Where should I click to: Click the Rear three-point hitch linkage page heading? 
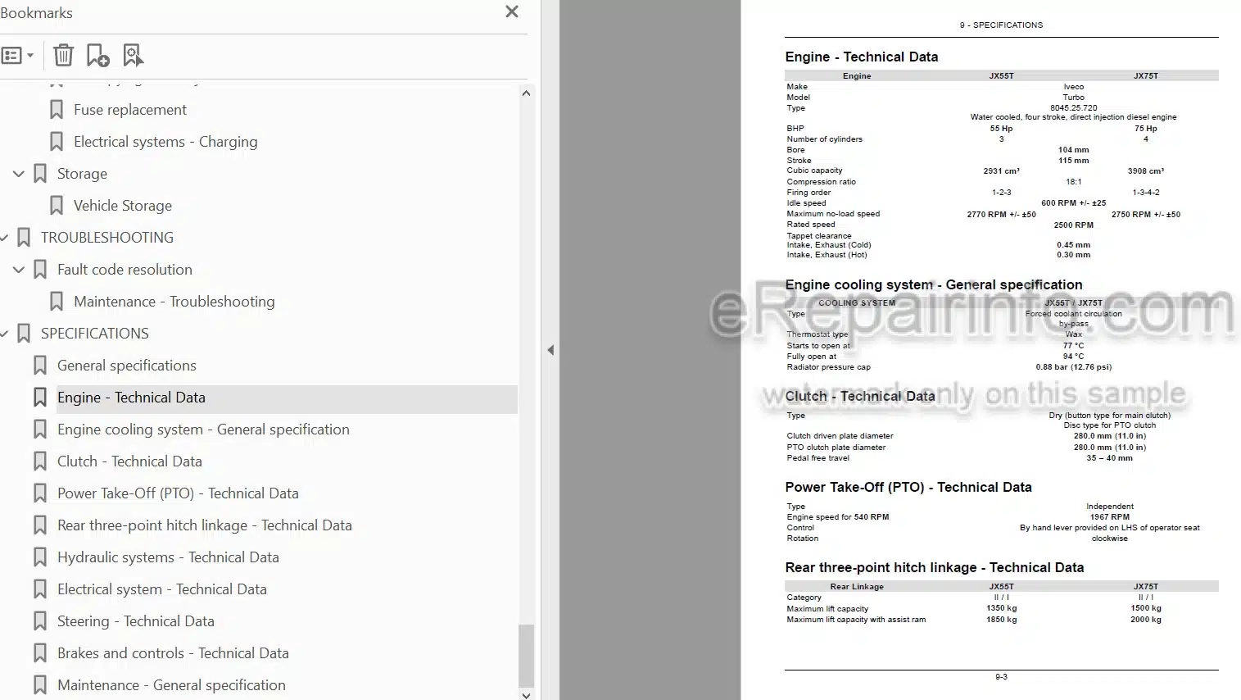click(x=935, y=567)
